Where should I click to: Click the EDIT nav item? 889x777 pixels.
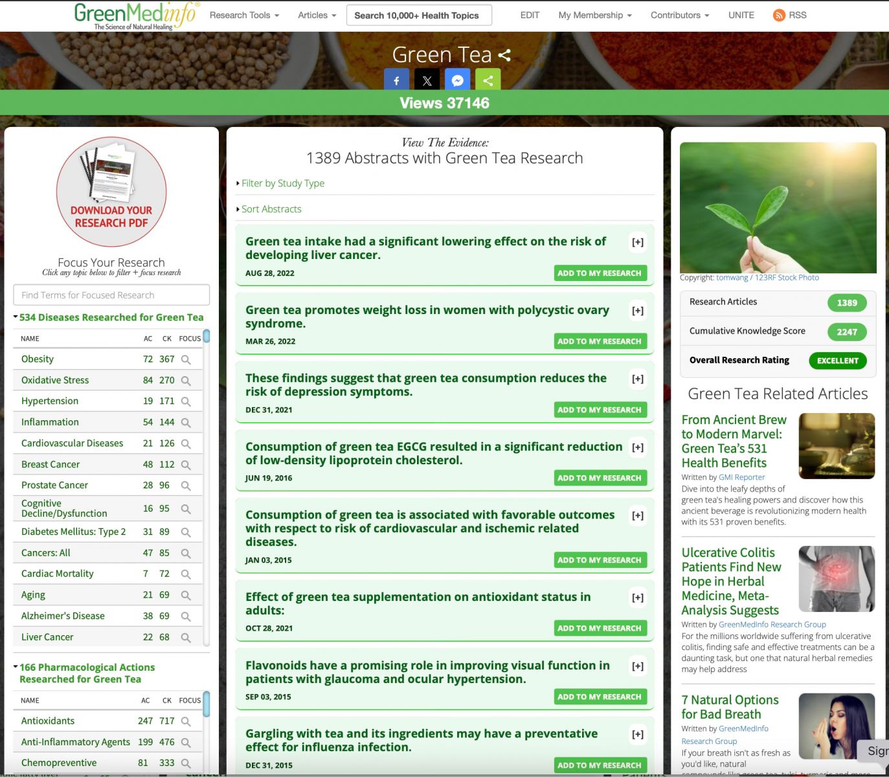click(530, 15)
